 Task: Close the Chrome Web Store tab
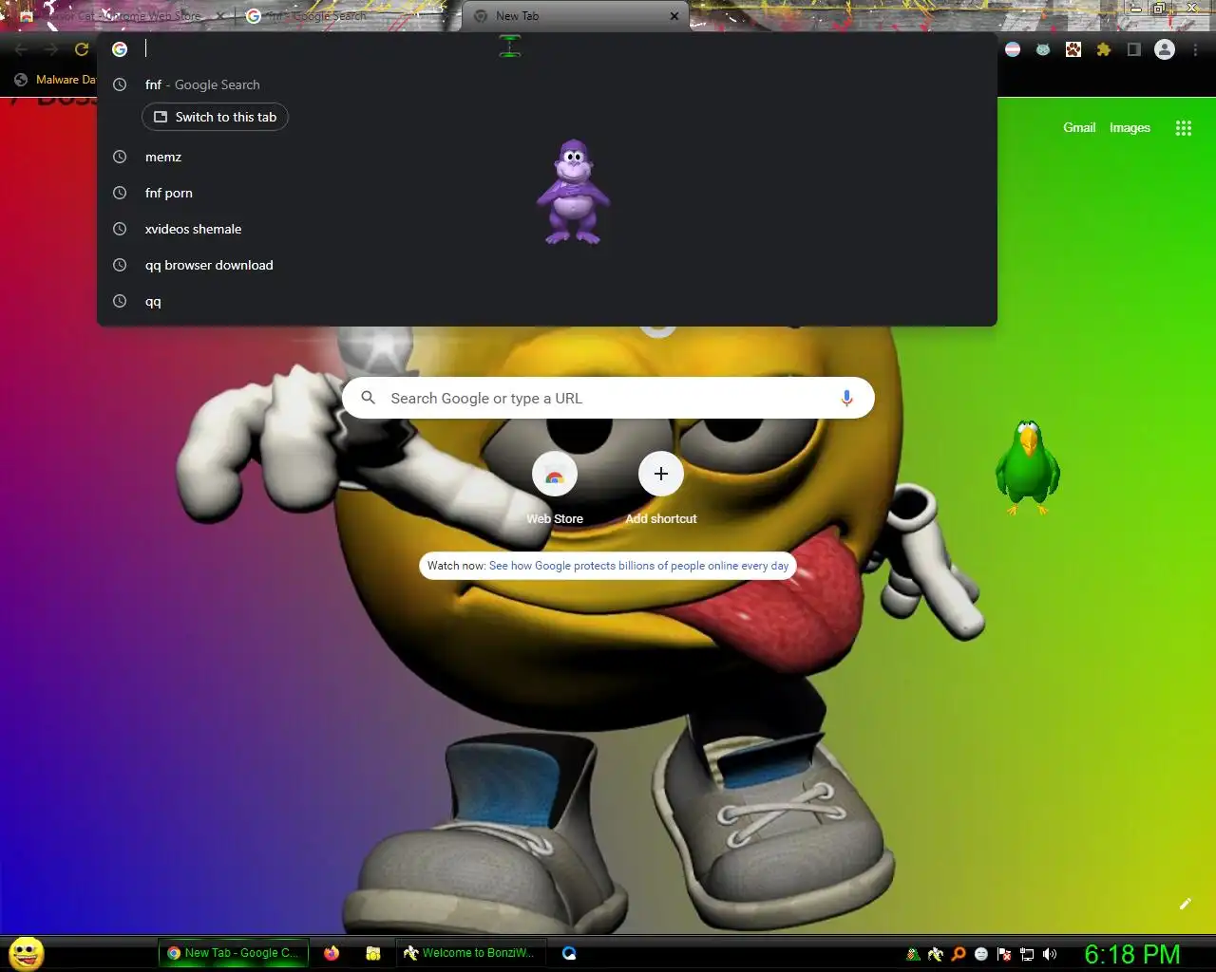220,16
